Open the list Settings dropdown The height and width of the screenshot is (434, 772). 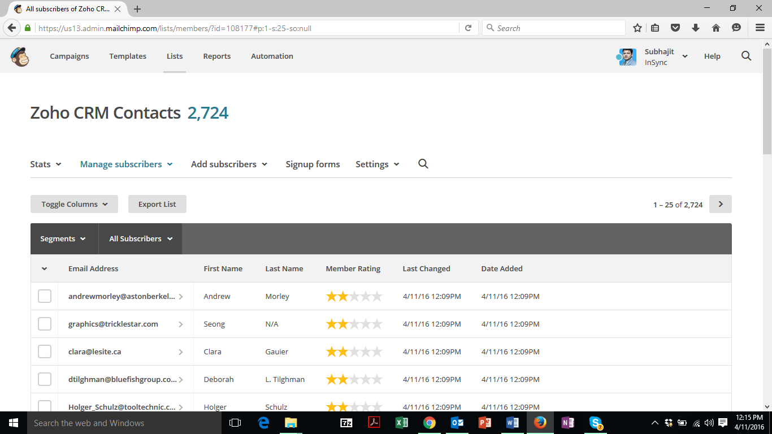coord(378,164)
